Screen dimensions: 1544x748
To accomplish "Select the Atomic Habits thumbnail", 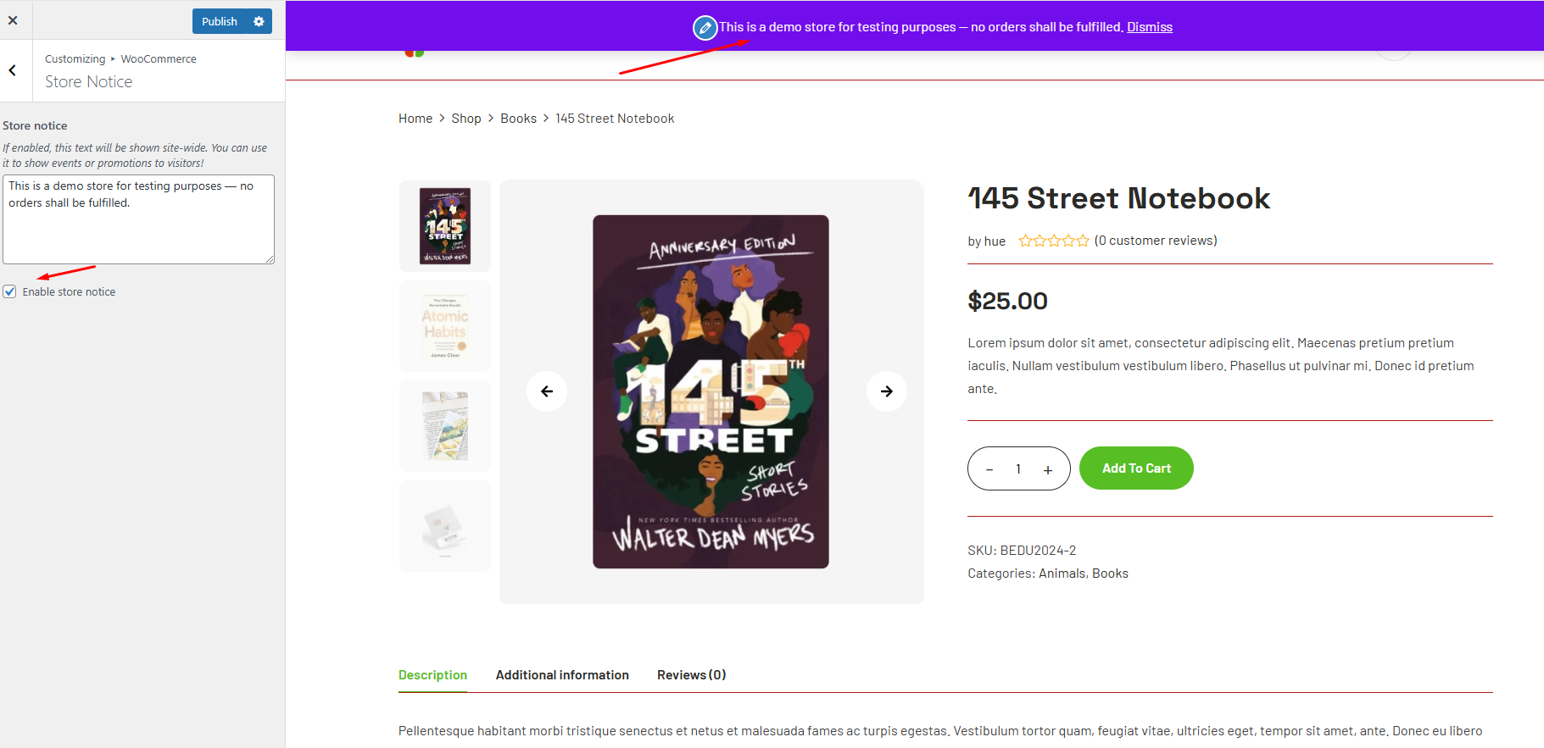I will [445, 326].
